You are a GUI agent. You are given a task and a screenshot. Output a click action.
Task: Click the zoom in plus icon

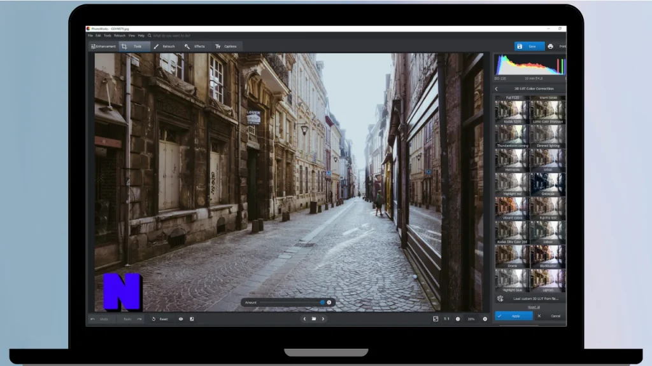pos(485,319)
